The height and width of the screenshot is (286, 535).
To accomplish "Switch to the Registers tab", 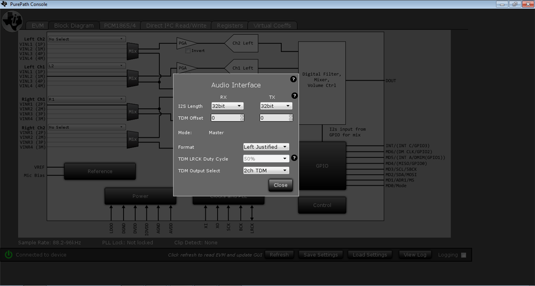I will click(x=230, y=25).
